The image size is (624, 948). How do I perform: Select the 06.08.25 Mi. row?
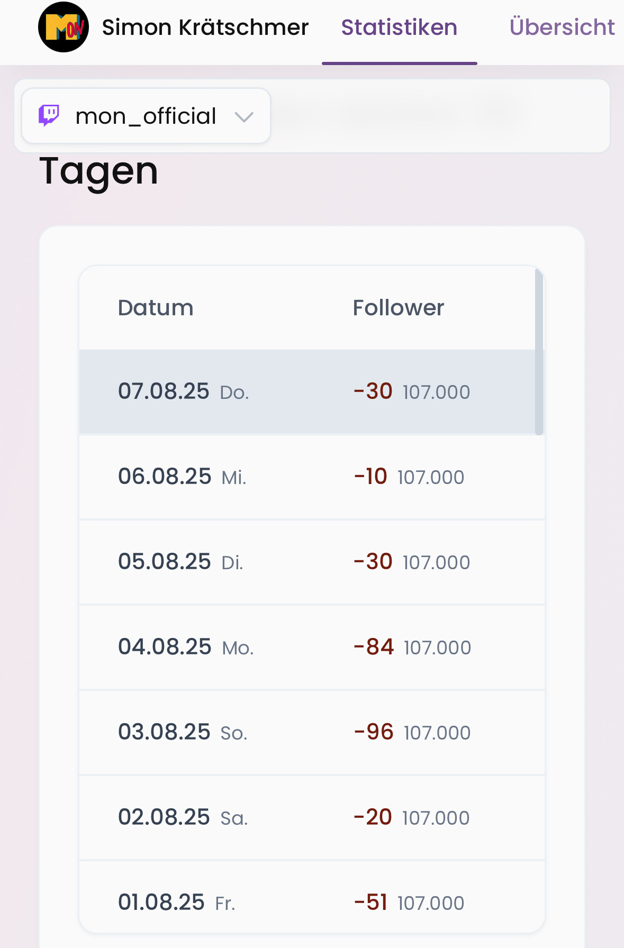tap(312, 477)
